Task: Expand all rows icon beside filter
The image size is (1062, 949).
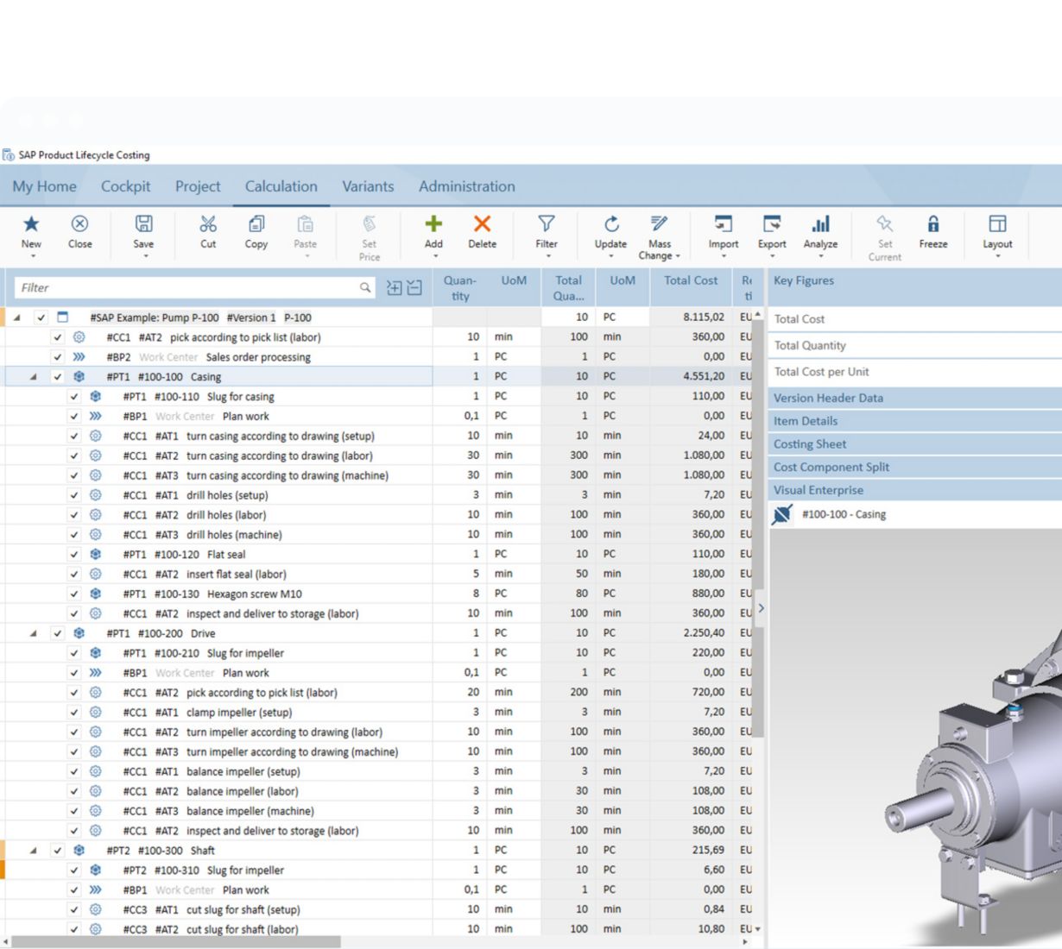Action: point(394,288)
